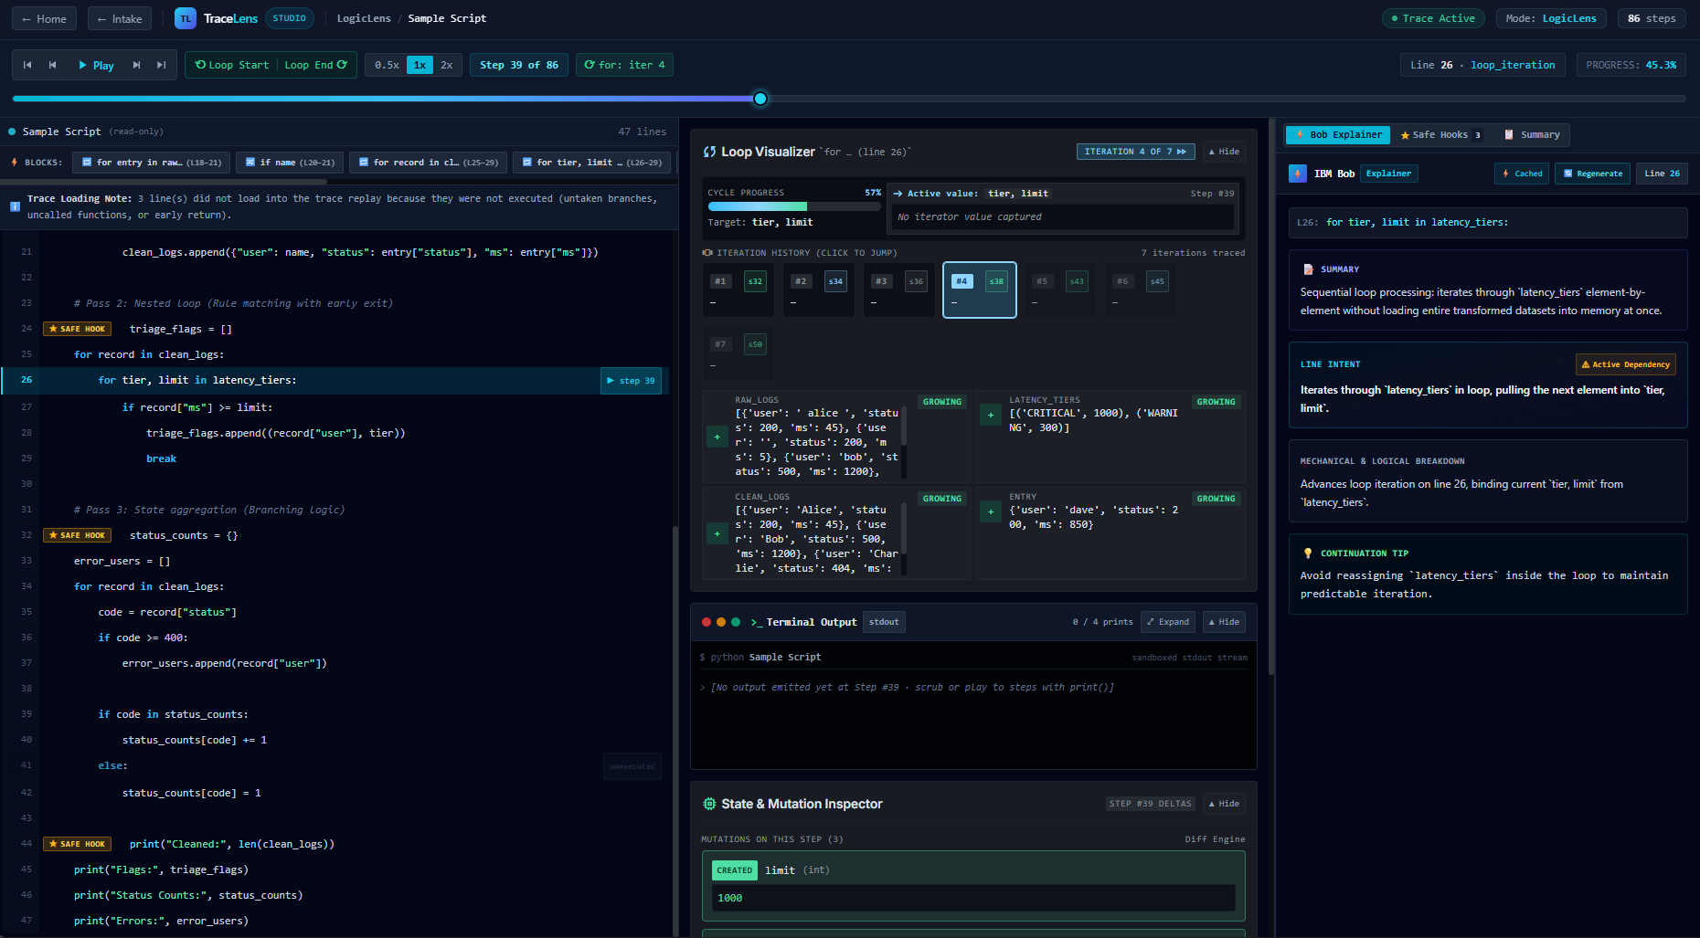Click the Loop Visualizer loop icon
This screenshot has height=938, width=1700.
[709, 152]
